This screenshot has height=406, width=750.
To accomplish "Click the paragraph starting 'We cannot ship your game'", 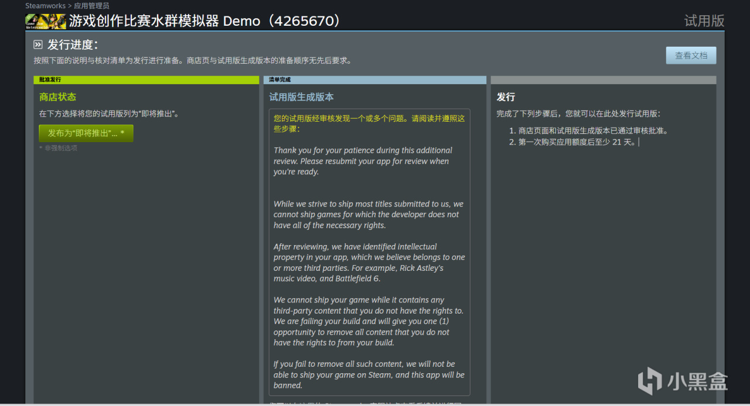I will pos(368,321).
